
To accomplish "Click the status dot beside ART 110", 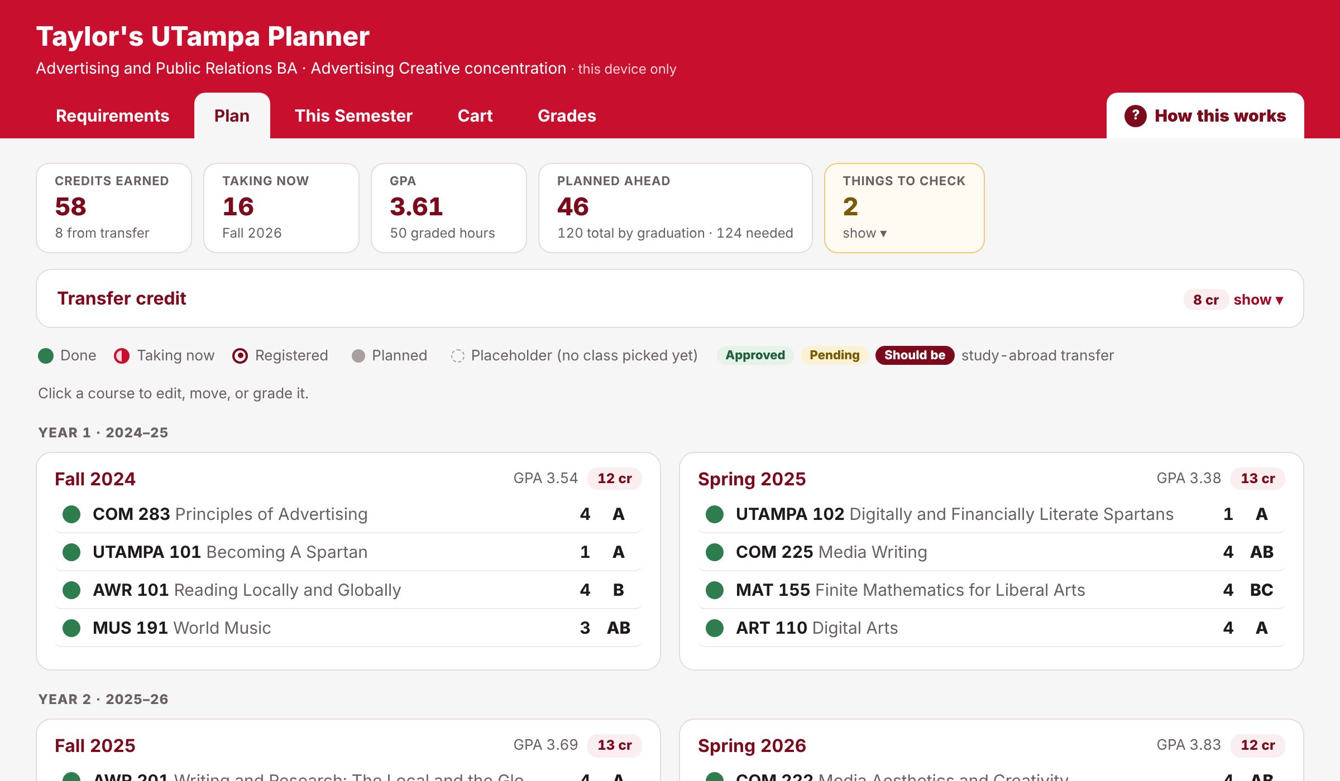I will (x=715, y=628).
